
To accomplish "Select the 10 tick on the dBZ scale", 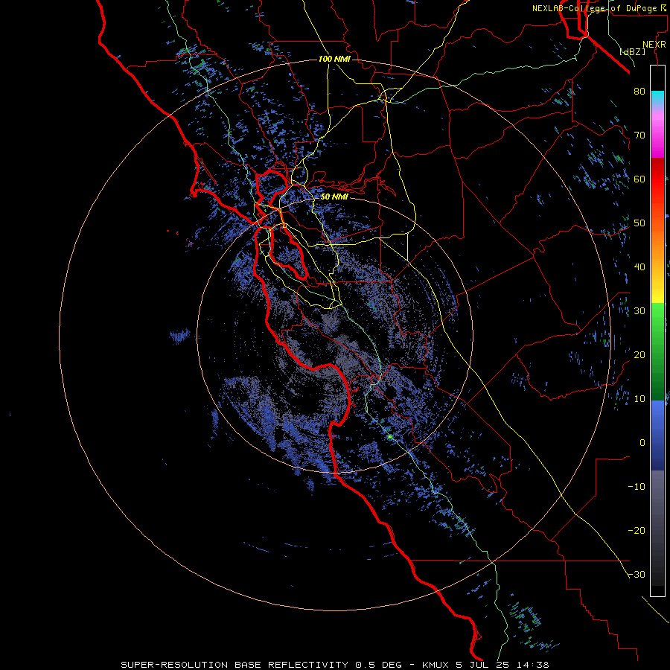I will coord(639,399).
